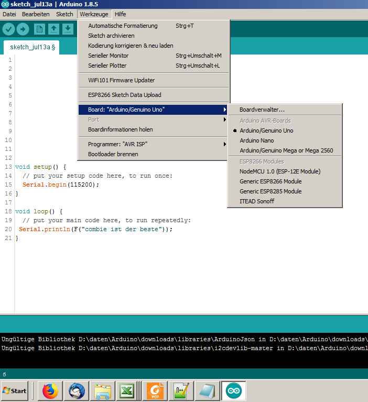
Task: Open a sketch using up-arrow toolbar icon
Action: pos(53,29)
